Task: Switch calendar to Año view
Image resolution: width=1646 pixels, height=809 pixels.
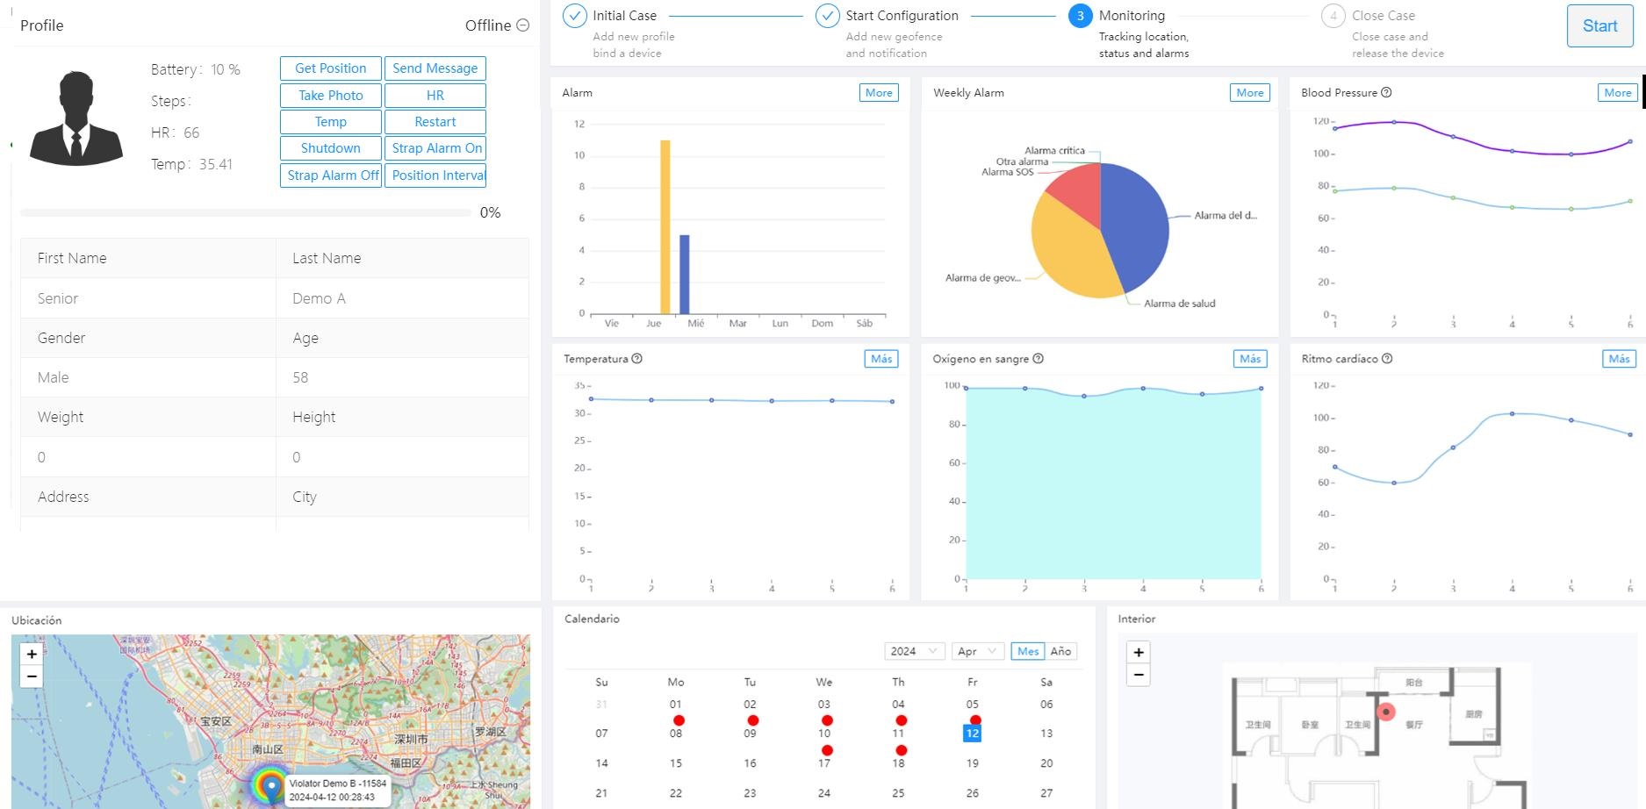Action: (x=1060, y=651)
